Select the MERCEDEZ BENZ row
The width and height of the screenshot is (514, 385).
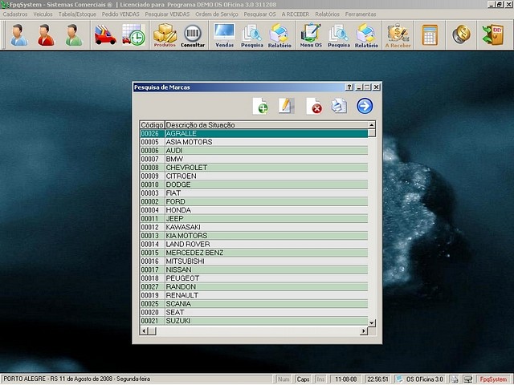tap(254, 253)
